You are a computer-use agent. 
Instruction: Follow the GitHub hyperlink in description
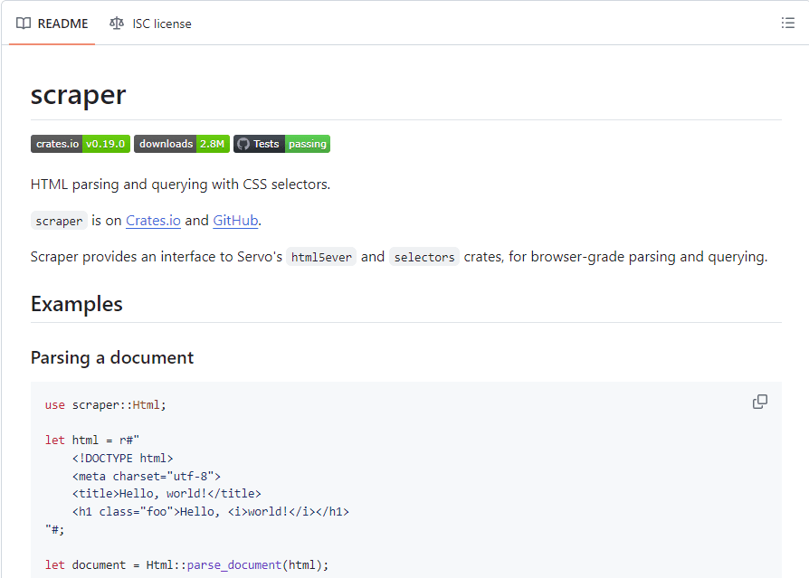pyautogui.click(x=235, y=221)
